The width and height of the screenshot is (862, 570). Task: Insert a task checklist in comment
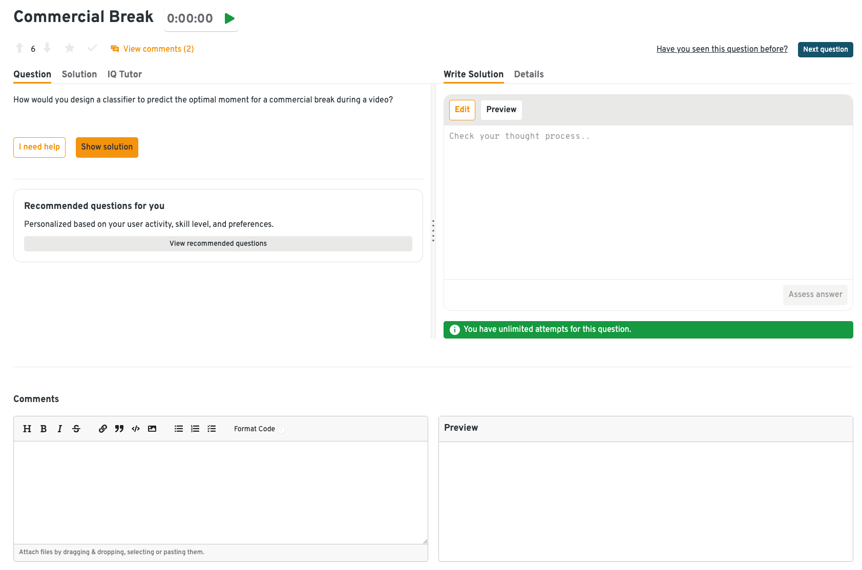[x=212, y=429]
